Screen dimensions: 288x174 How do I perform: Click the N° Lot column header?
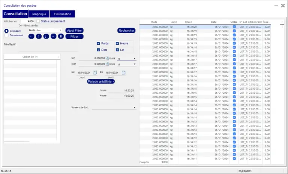(243, 22)
